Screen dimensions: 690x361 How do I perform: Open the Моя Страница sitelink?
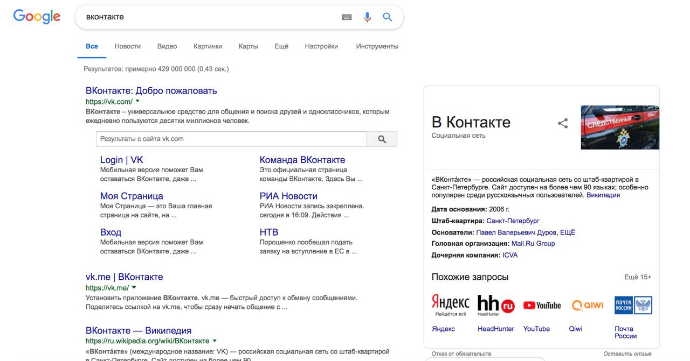[132, 196]
